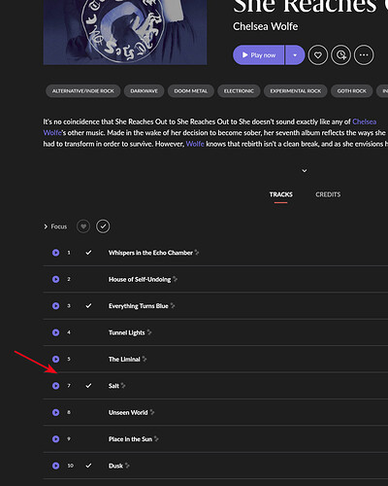Toggle the checkmark filter next to Focus
388x486 pixels.
(x=103, y=226)
